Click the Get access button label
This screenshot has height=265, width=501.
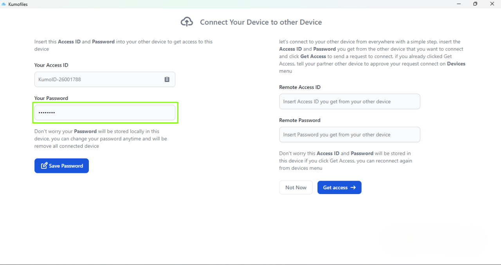[x=335, y=187]
